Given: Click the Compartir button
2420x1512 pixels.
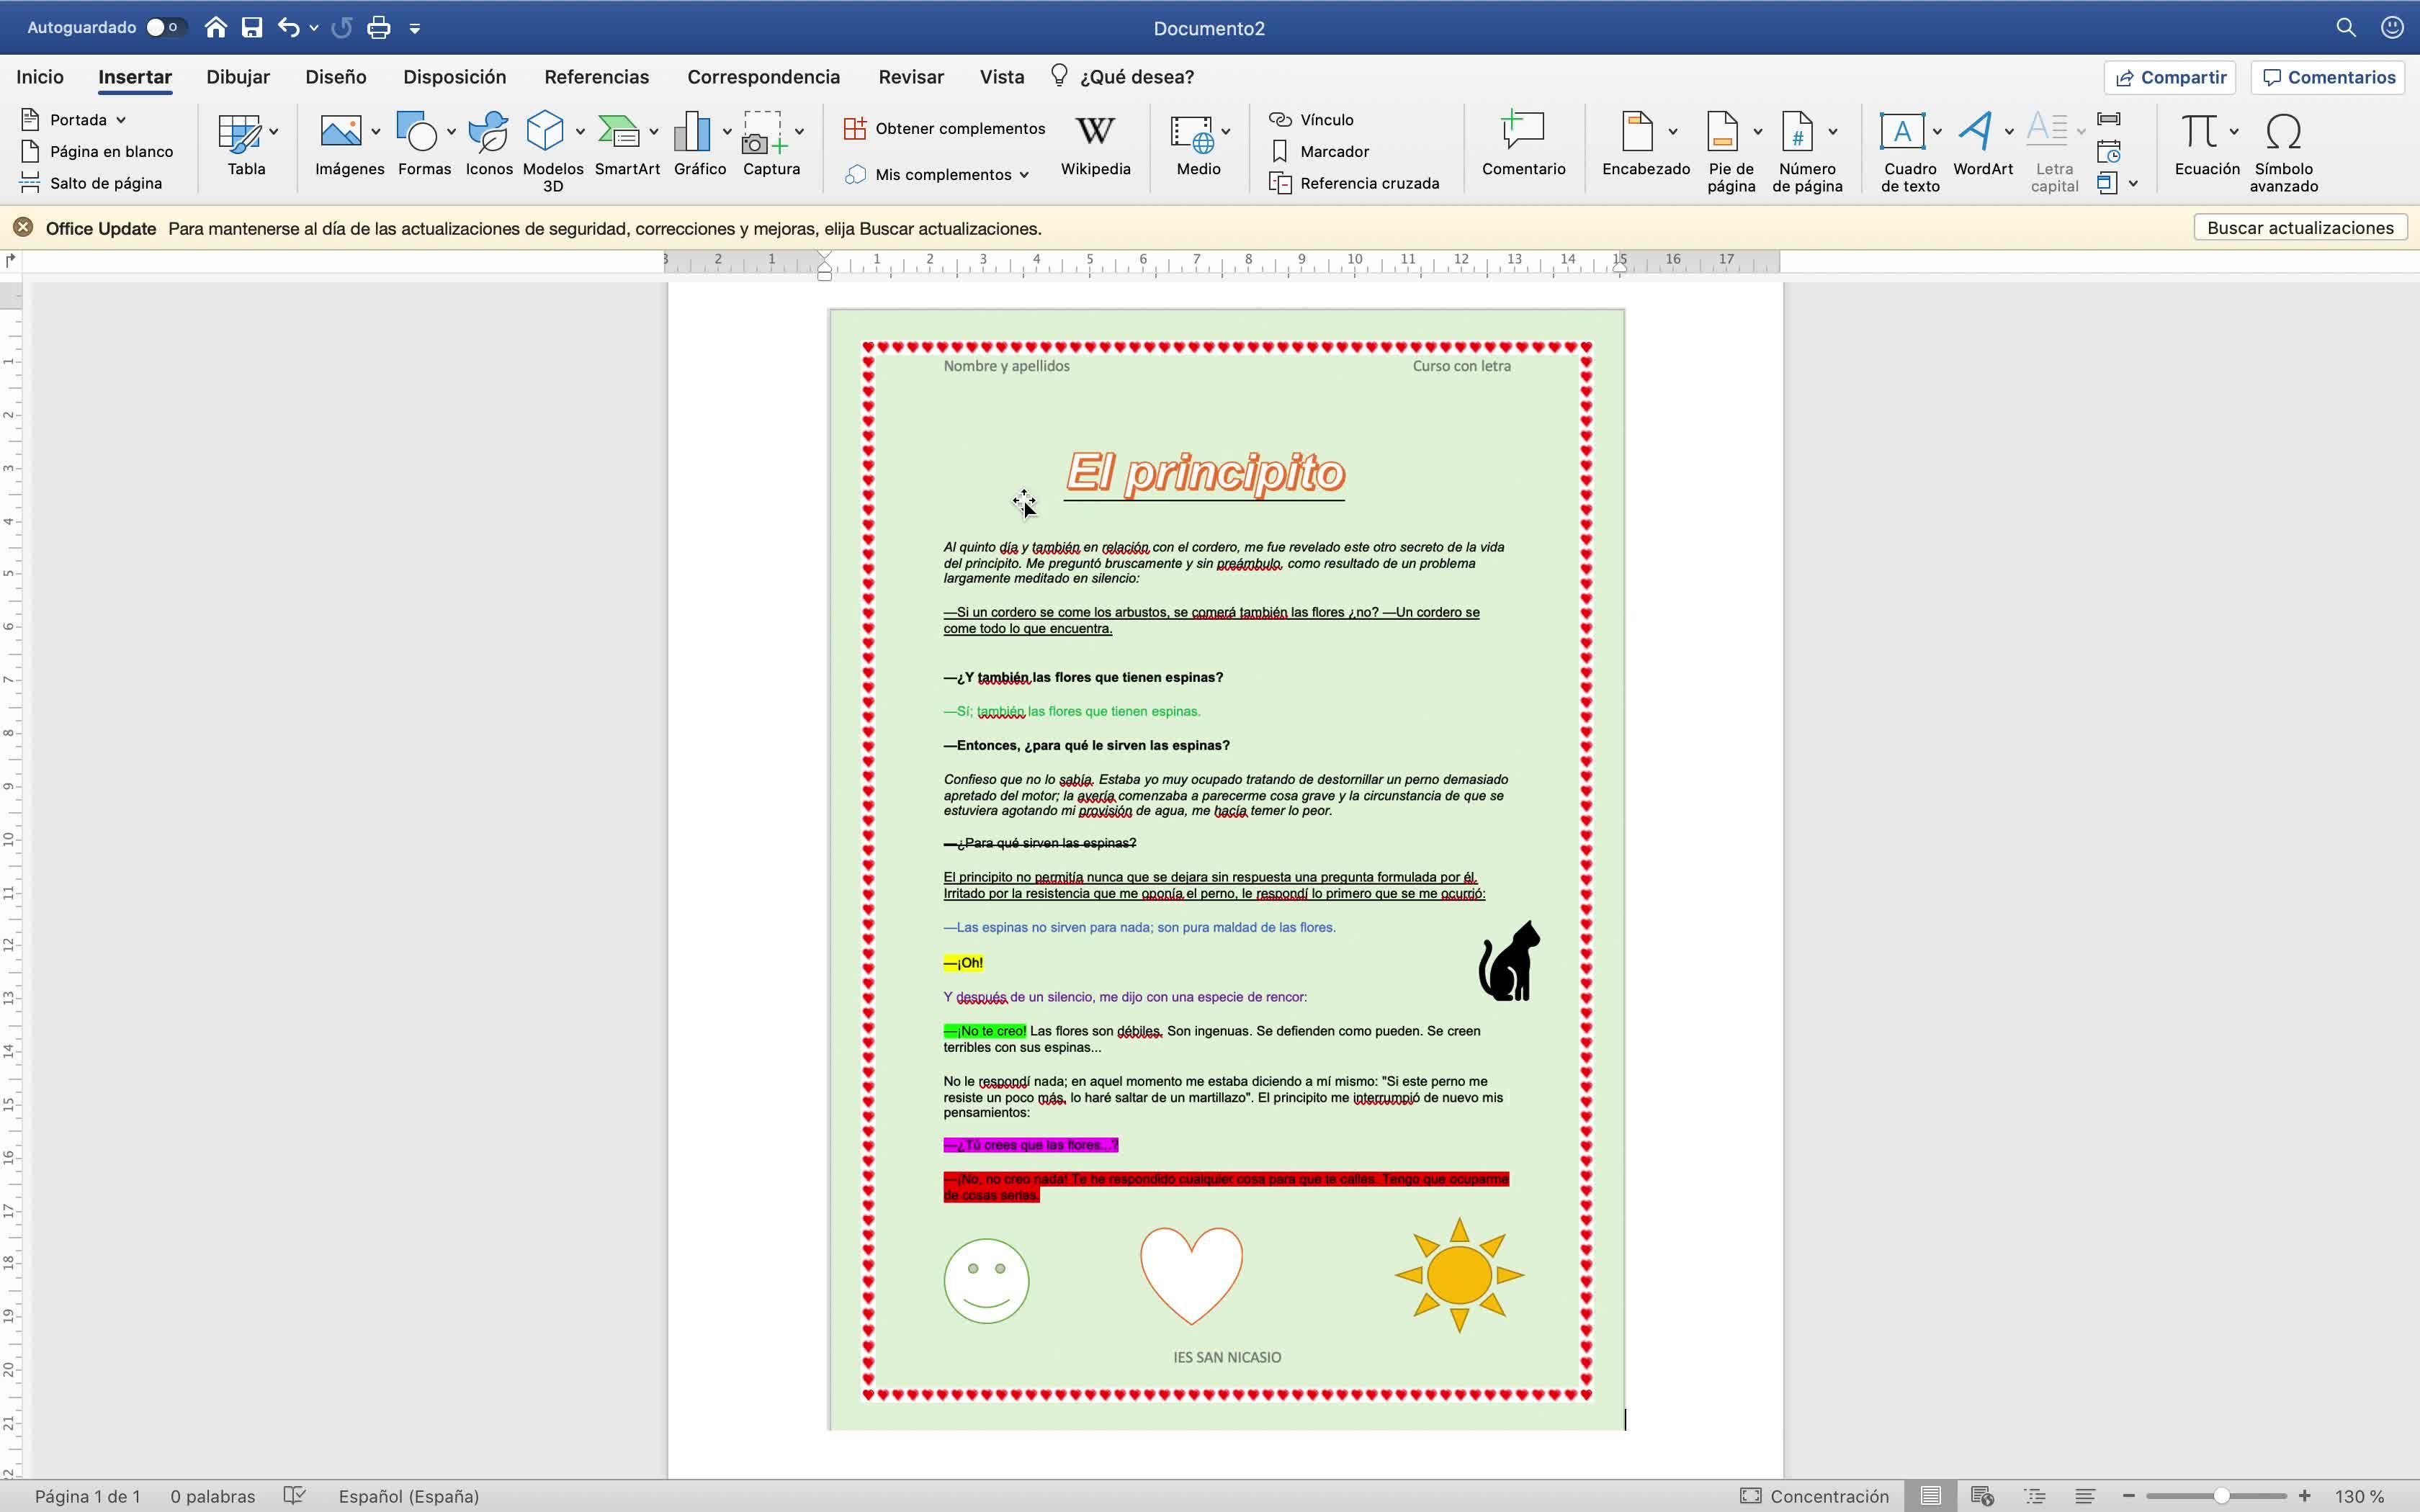Looking at the screenshot, I should tap(2170, 77).
